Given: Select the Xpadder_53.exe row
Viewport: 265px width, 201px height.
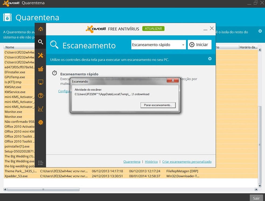Looking at the screenshot, I should [x=131, y=176].
